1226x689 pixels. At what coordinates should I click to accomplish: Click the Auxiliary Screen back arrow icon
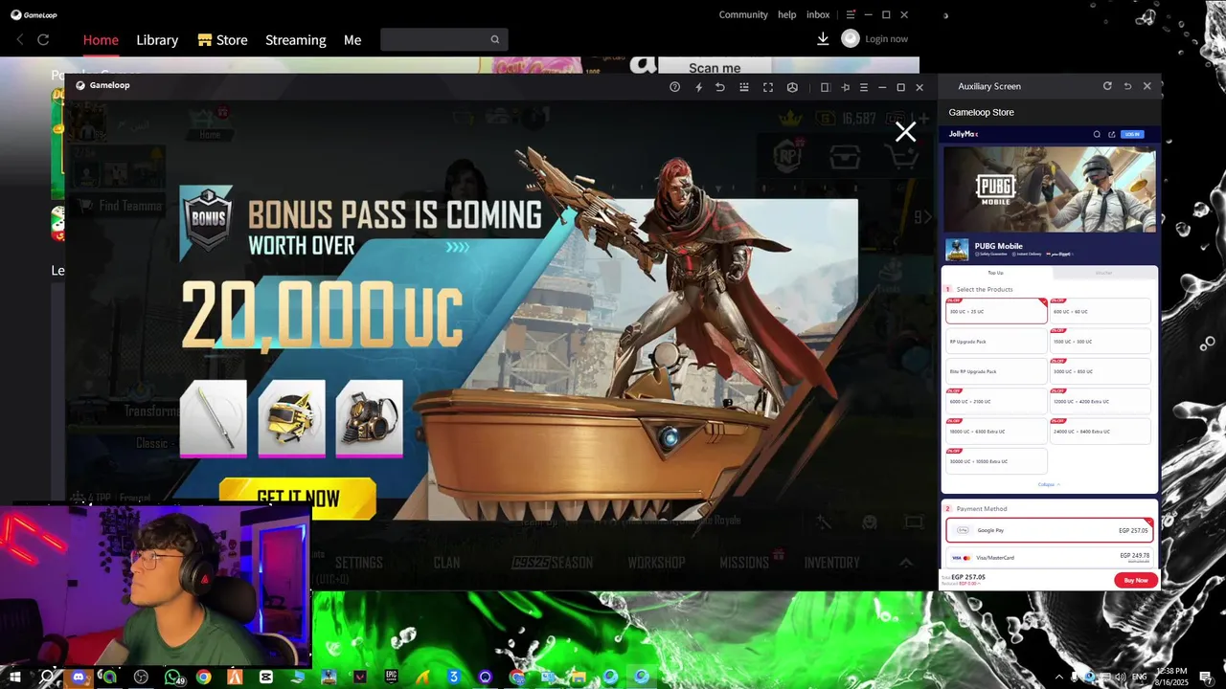coord(1127,86)
